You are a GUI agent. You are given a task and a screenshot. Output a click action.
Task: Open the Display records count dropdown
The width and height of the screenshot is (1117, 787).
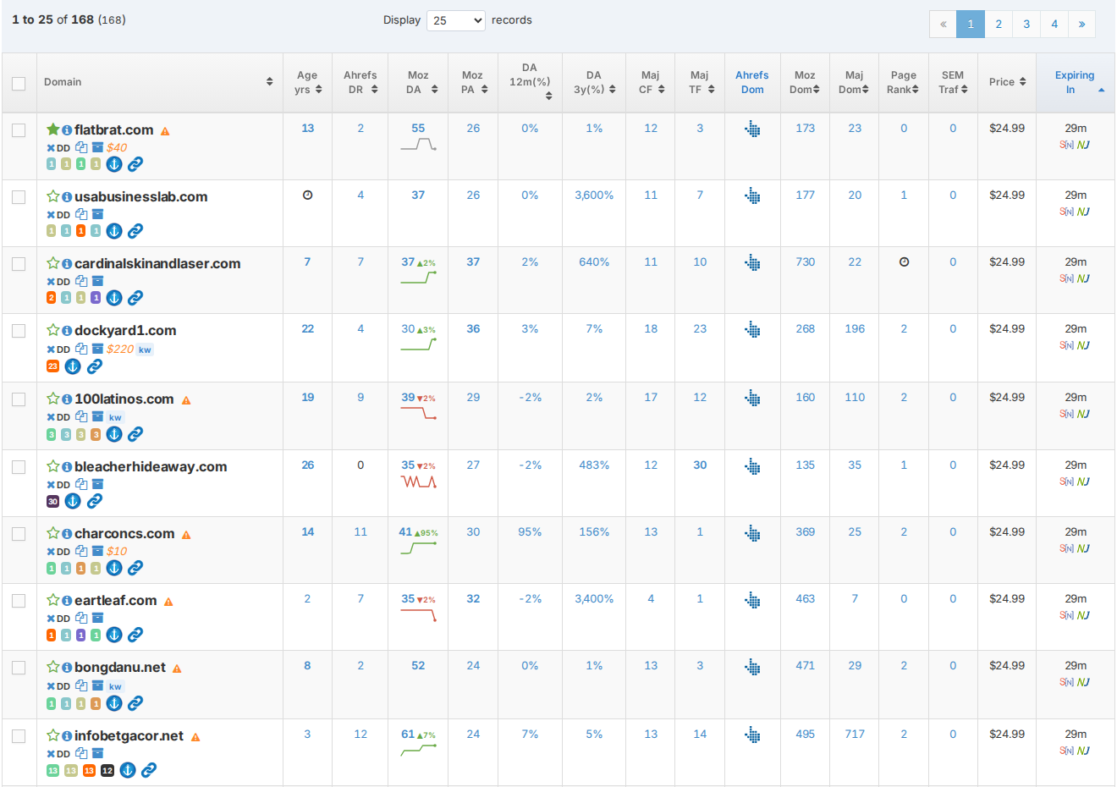click(x=456, y=20)
